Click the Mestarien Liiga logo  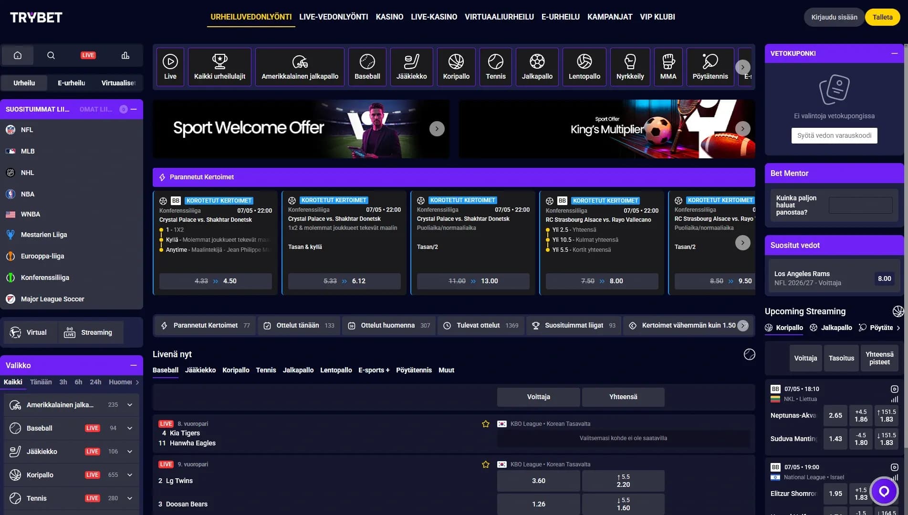coord(10,235)
